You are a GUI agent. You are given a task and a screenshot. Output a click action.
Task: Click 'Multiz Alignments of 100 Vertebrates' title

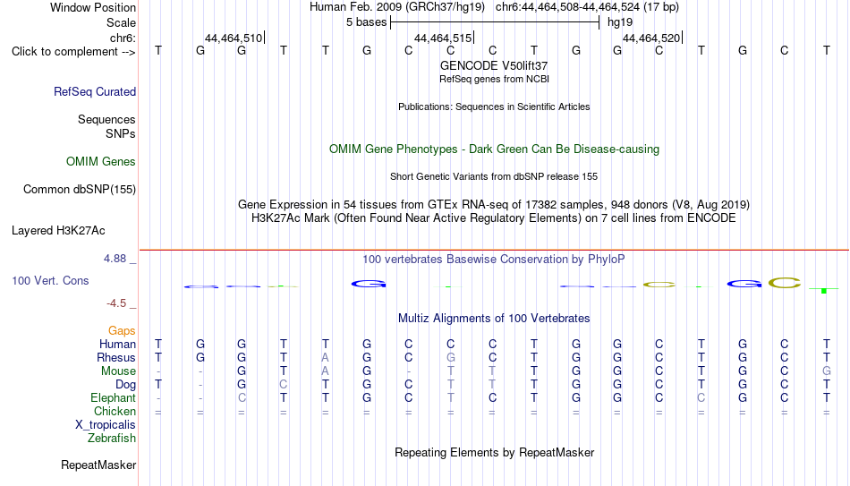(x=494, y=319)
